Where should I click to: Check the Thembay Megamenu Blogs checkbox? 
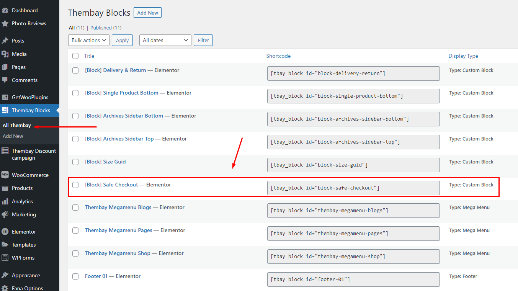click(75, 208)
